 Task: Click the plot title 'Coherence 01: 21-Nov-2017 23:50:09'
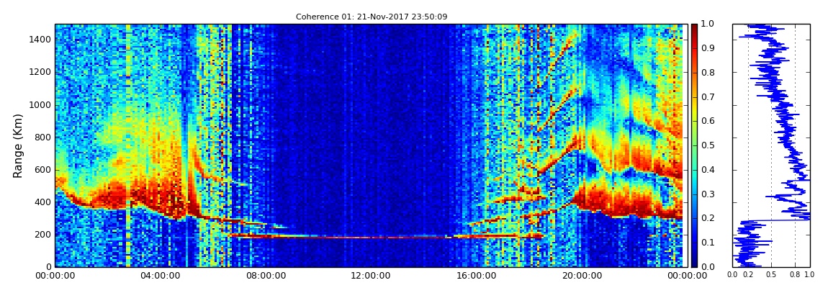(372, 17)
